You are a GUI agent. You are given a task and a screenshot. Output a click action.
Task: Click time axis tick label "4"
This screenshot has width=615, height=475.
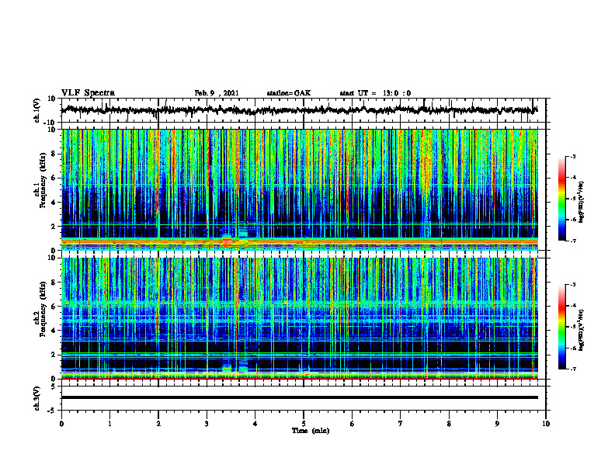pos(255,424)
